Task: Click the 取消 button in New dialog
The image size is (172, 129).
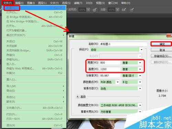Action: pos(161,50)
